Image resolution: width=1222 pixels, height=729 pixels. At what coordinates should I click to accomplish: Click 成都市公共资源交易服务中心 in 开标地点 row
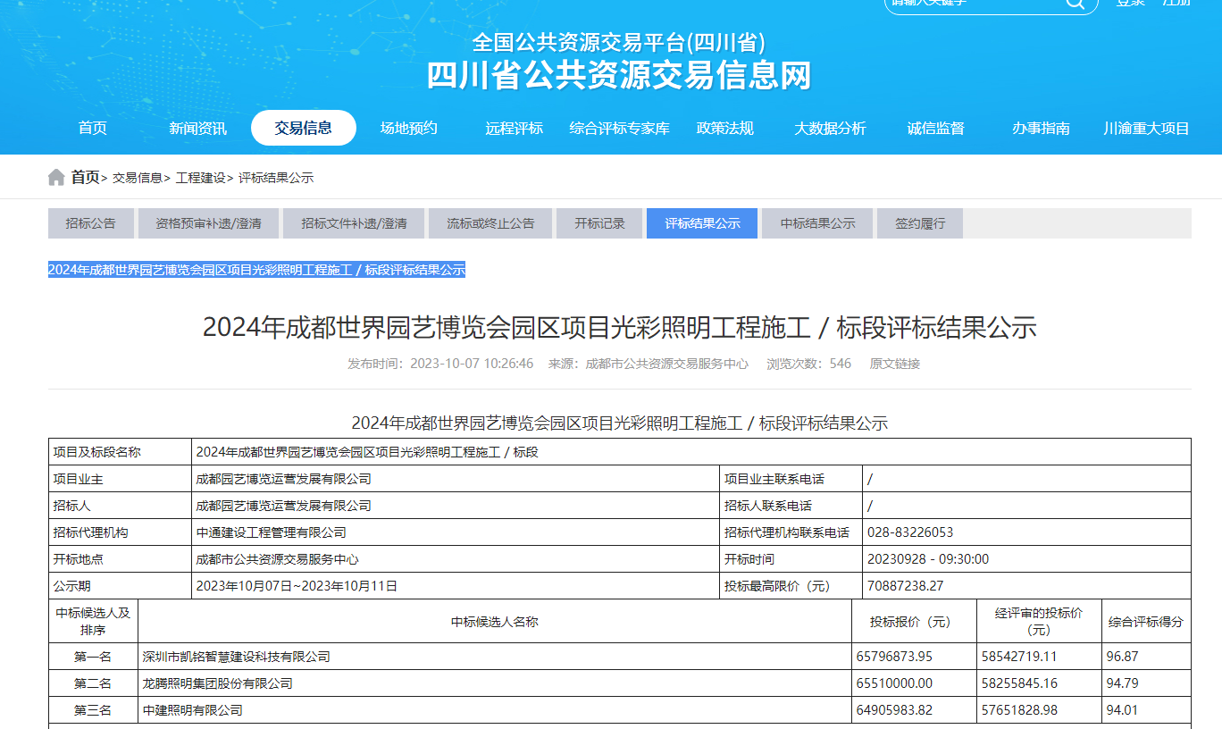[278, 559]
